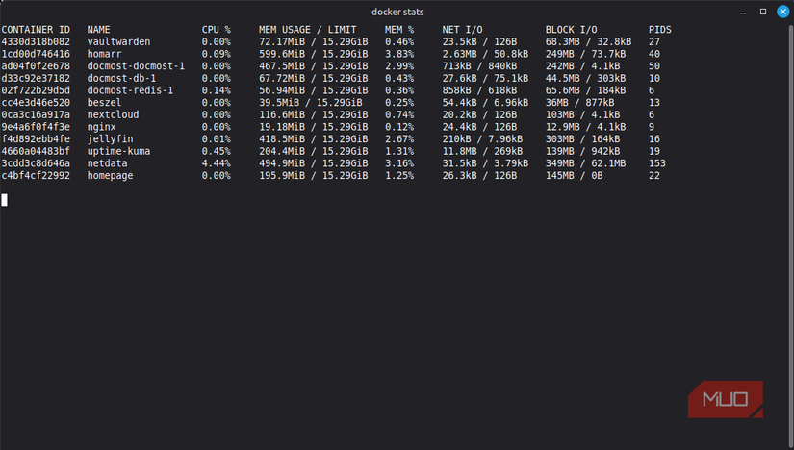Click the NAME column header
Image resolution: width=794 pixels, height=450 pixels.
point(99,30)
